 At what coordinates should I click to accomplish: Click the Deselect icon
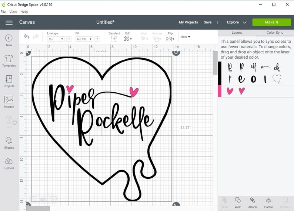pos(114,39)
